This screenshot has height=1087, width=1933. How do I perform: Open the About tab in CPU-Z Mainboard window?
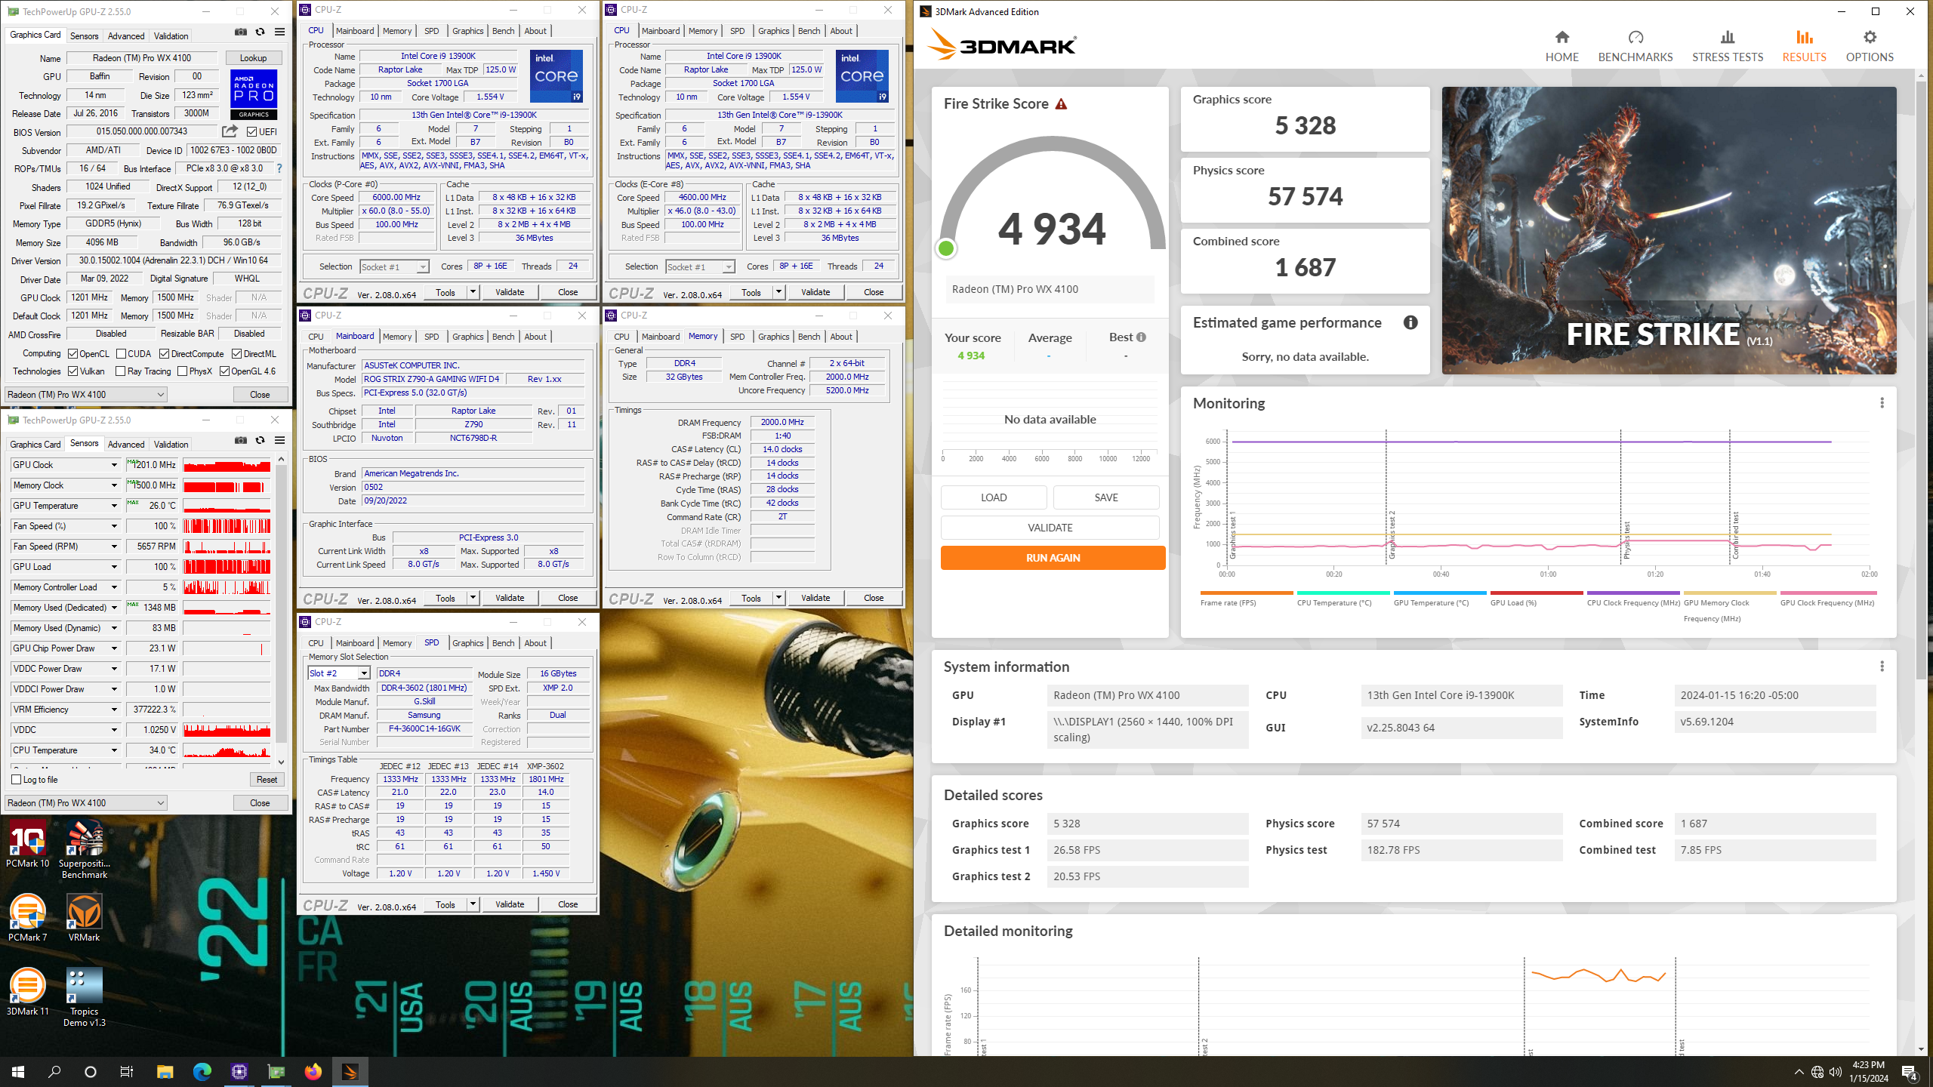[x=535, y=337]
